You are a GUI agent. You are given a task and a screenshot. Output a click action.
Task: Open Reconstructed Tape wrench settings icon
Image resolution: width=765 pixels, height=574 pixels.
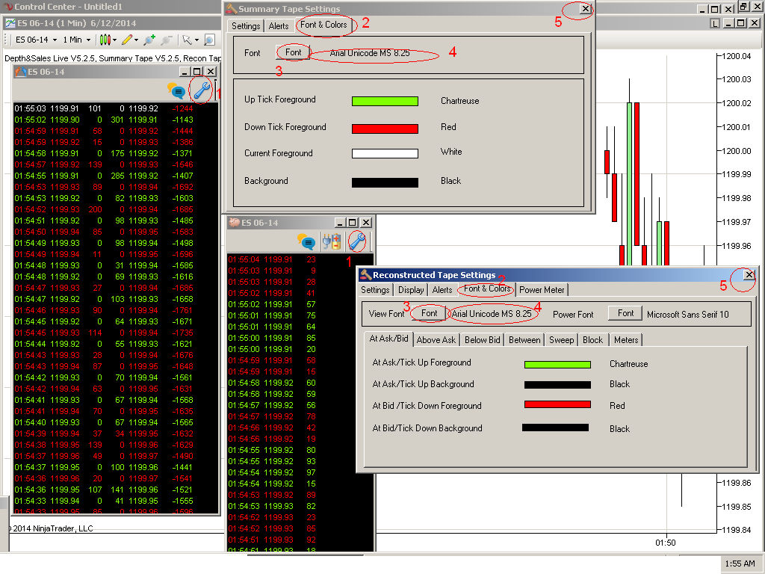coord(357,241)
